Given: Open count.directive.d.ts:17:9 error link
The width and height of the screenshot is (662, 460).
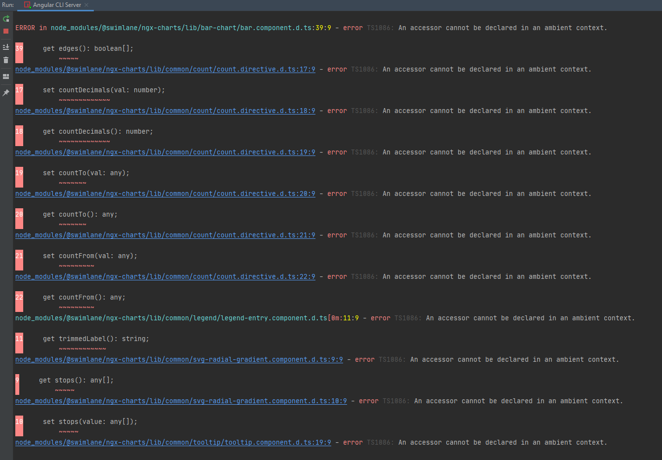Looking at the screenshot, I should 165,69.
